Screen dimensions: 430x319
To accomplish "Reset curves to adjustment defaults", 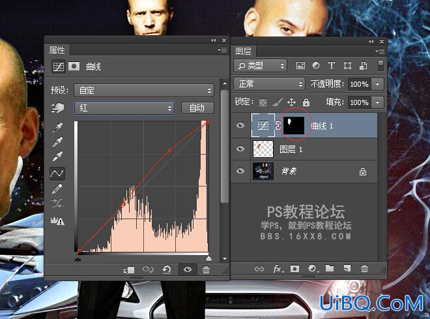I will pos(167,269).
